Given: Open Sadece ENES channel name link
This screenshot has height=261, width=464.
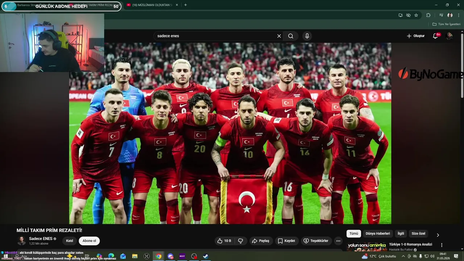Looking at the screenshot, I should (41, 239).
